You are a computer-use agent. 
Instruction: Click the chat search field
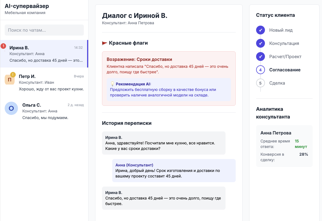coord(44,30)
